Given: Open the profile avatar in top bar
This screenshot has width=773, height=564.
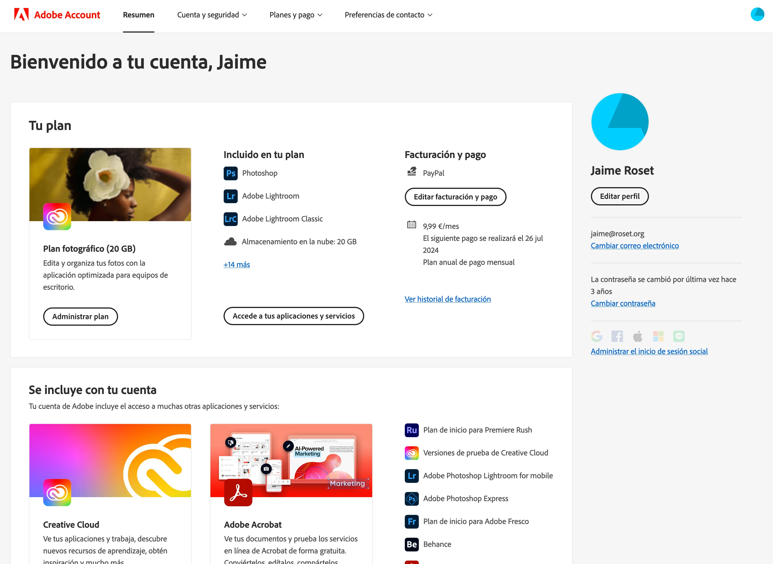Looking at the screenshot, I should coord(757,15).
